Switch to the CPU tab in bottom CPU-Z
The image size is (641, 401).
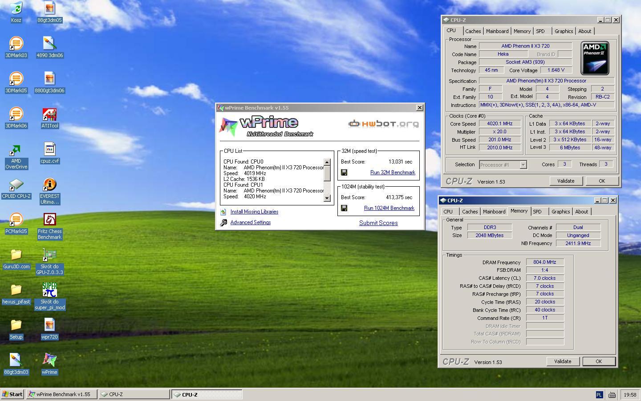(448, 212)
